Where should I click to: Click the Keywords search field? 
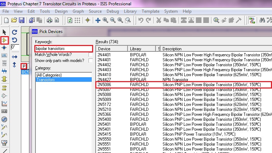[63, 49]
